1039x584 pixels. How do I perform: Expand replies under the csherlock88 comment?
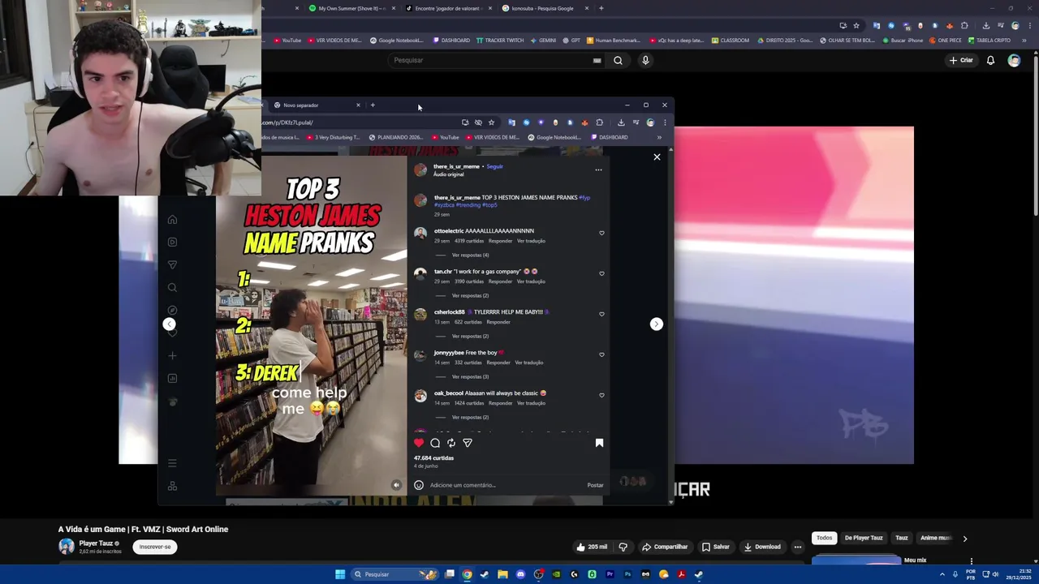(x=470, y=336)
